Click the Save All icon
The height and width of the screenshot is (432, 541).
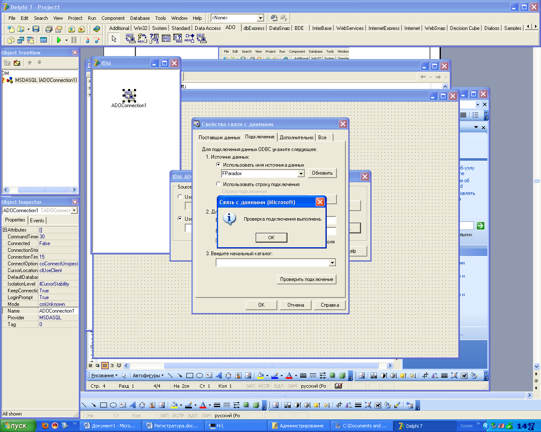click(49, 29)
